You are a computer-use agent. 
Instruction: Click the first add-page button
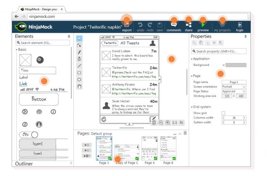(87, 145)
